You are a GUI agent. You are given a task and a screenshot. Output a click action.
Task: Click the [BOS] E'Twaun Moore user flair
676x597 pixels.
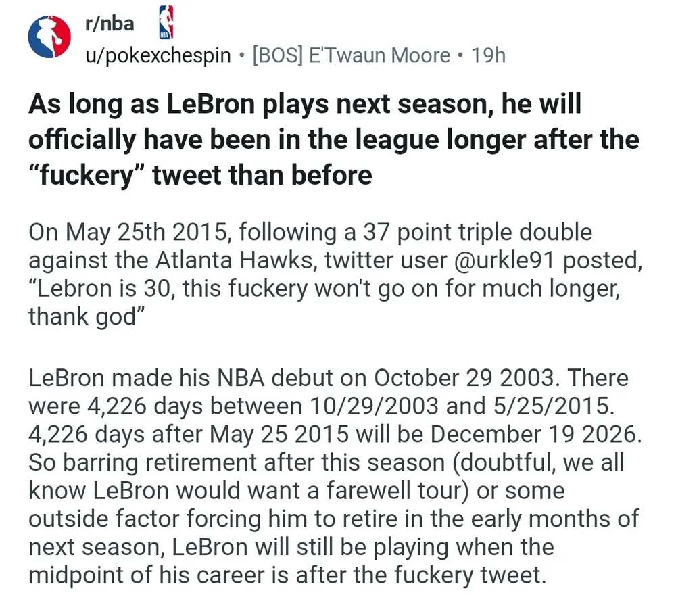point(351,55)
